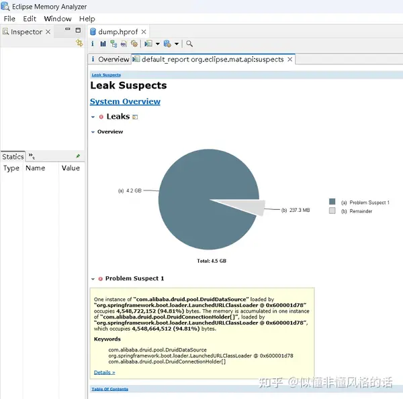Click keyword 'com.alibaba.druid.pool.DruidDataSource'
403x399 pixels.
pos(158,350)
